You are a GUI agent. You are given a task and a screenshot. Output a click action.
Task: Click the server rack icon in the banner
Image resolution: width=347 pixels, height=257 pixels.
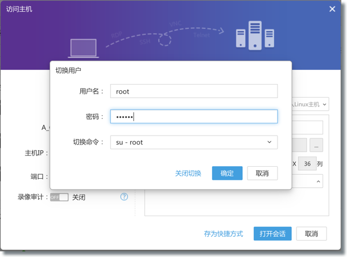click(x=254, y=35)
